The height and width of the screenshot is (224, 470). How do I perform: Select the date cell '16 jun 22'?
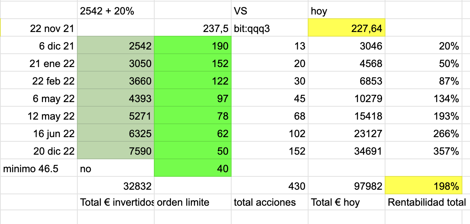point(39,133)
